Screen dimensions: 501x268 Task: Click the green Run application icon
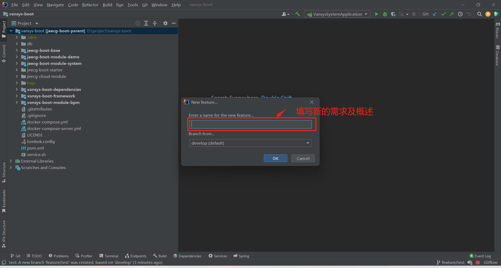pos(376,14)
